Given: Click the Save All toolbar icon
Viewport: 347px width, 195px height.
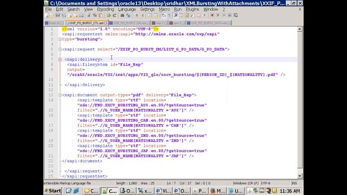Looking at the screenshot, I should click(x=63, y=15).
